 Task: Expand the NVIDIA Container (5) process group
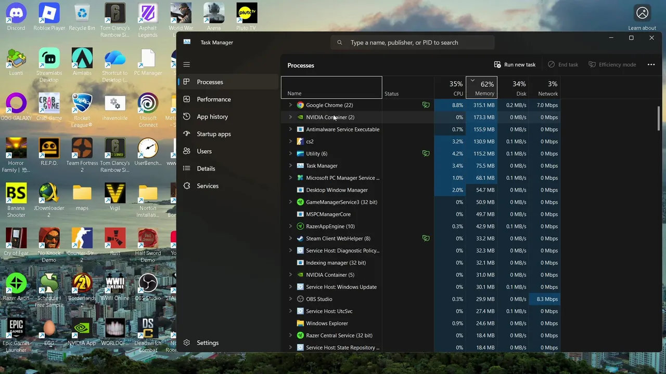click(x=290, y=275)
